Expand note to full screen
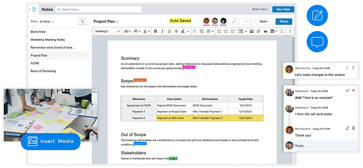 click(x=234, y=21)
